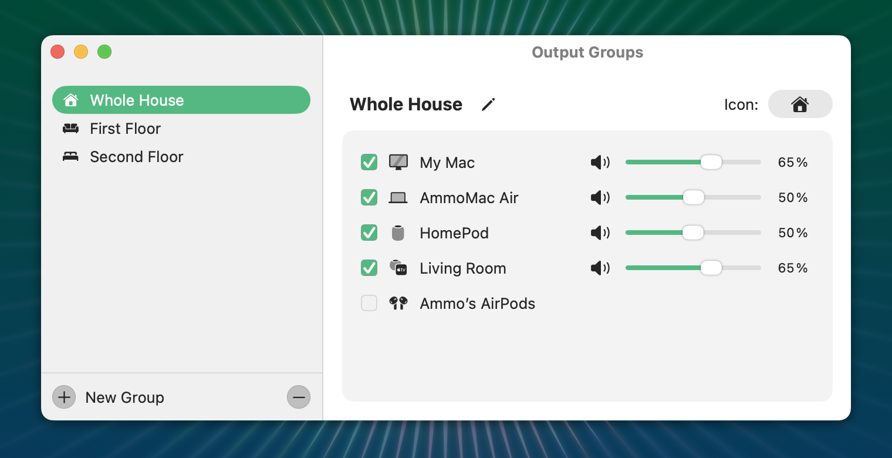
Task: Open the Icon picker house button
Action: tap(800, 104)
